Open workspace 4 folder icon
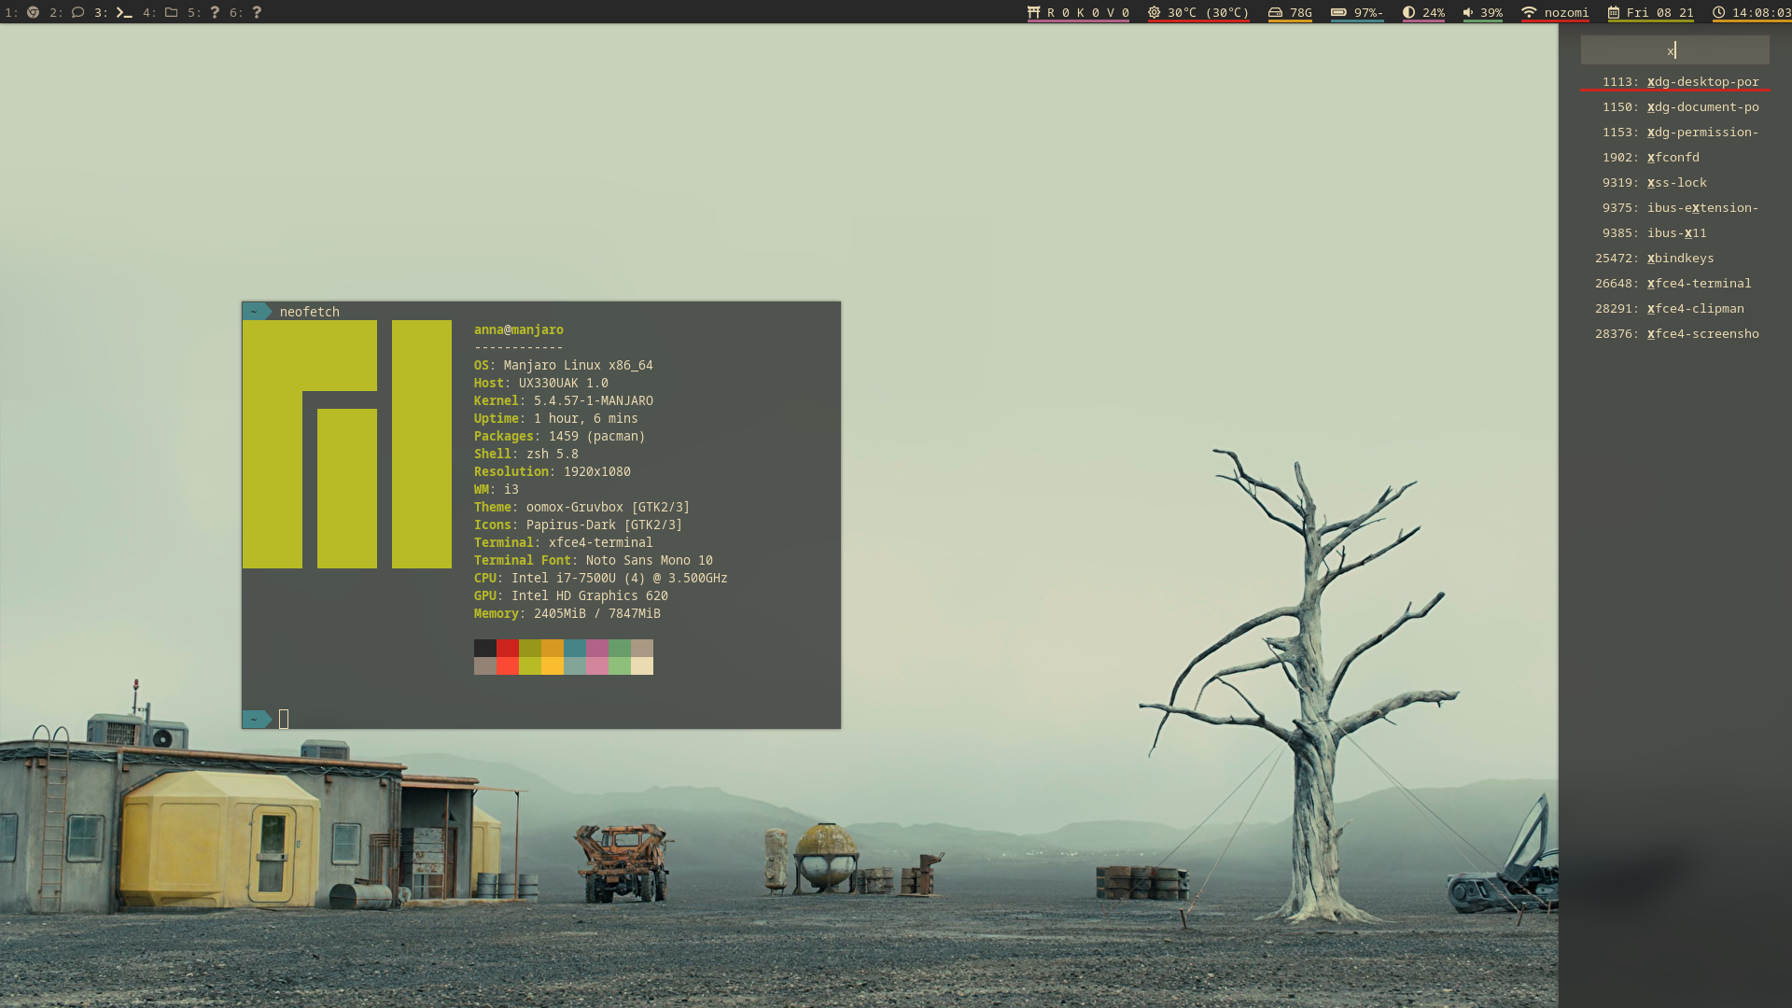This screenshot has width=1792, height=1008. click(x=171, y=12)
